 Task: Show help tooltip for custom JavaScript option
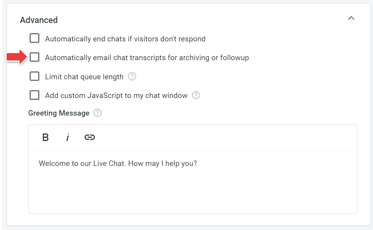[196, 95]
